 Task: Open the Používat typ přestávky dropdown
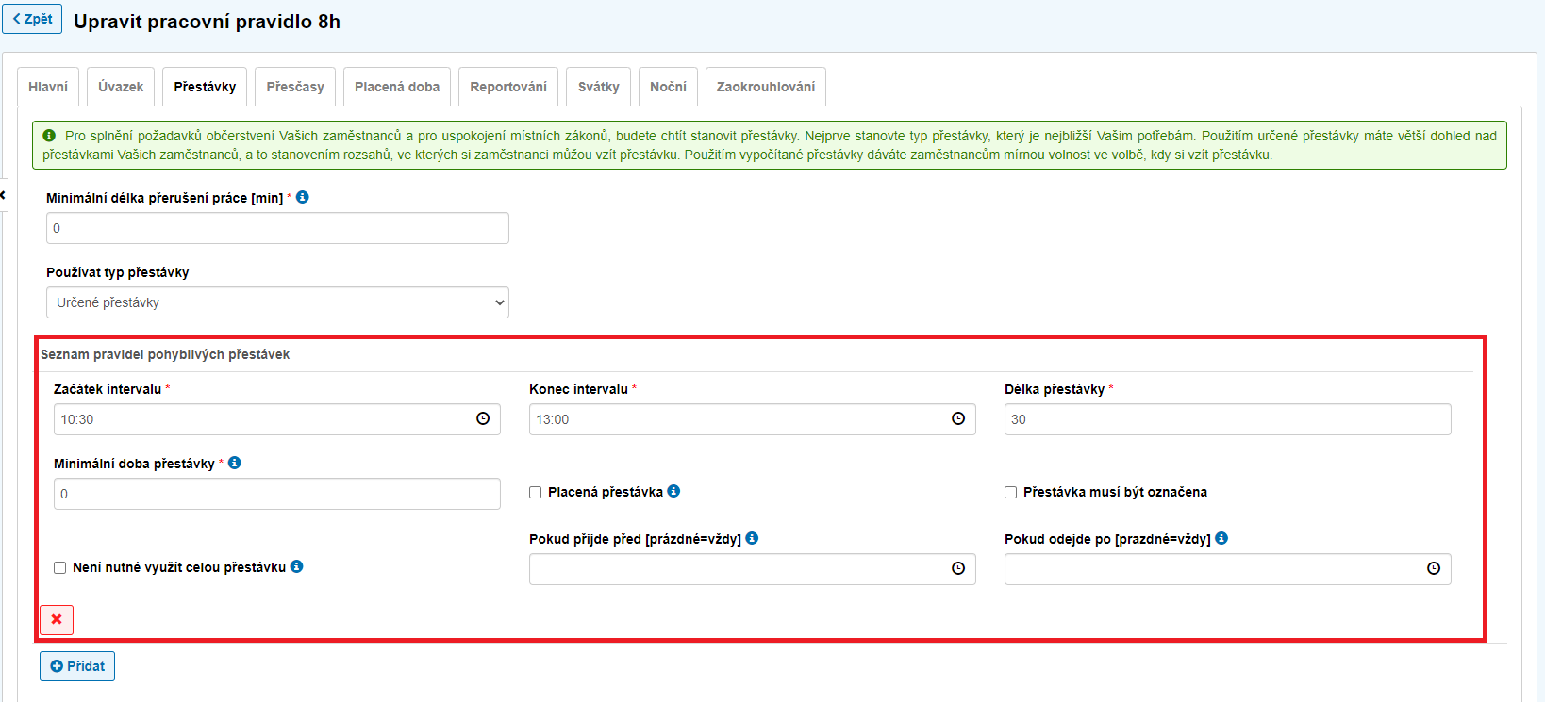[x=277, y=302]
